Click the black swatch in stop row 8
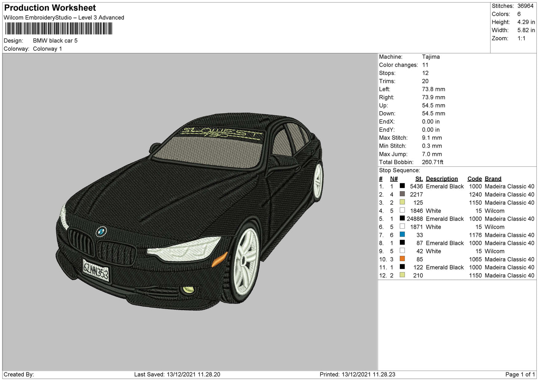This screenshot has height=381, width=539. (402, 243)
